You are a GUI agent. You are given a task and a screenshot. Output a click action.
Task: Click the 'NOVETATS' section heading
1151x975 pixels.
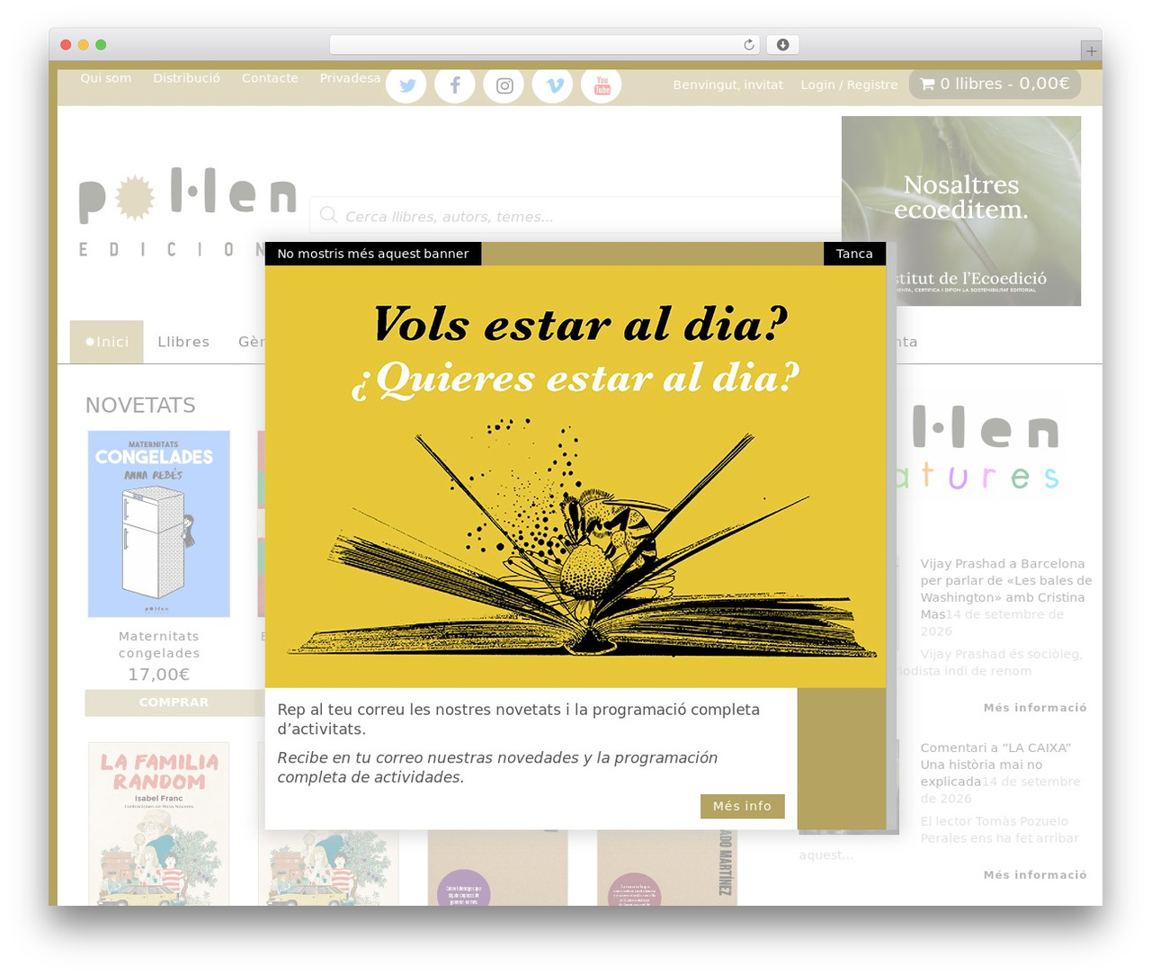[140, 406]
